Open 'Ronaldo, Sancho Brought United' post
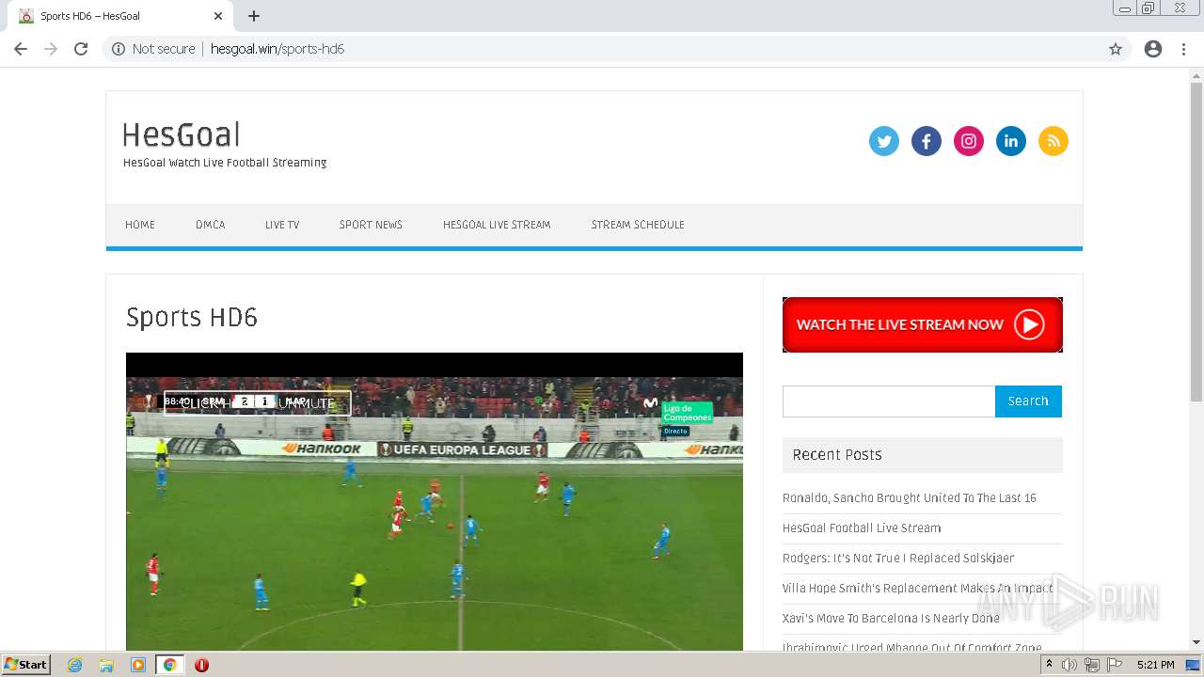The width and height of the screenshot is (1204, 677). click(910, 498)
